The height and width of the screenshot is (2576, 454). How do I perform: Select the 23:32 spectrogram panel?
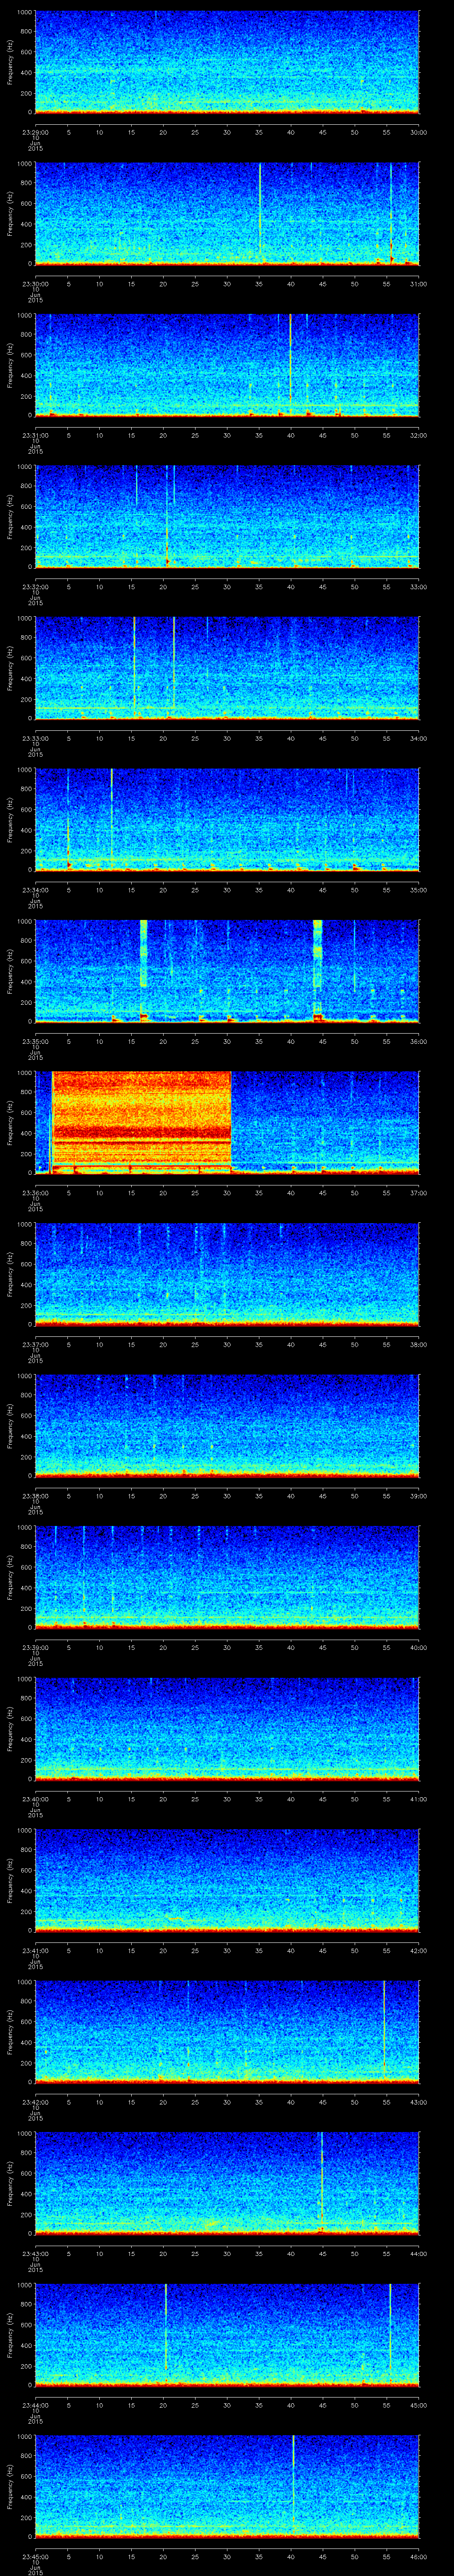(227, 517)
